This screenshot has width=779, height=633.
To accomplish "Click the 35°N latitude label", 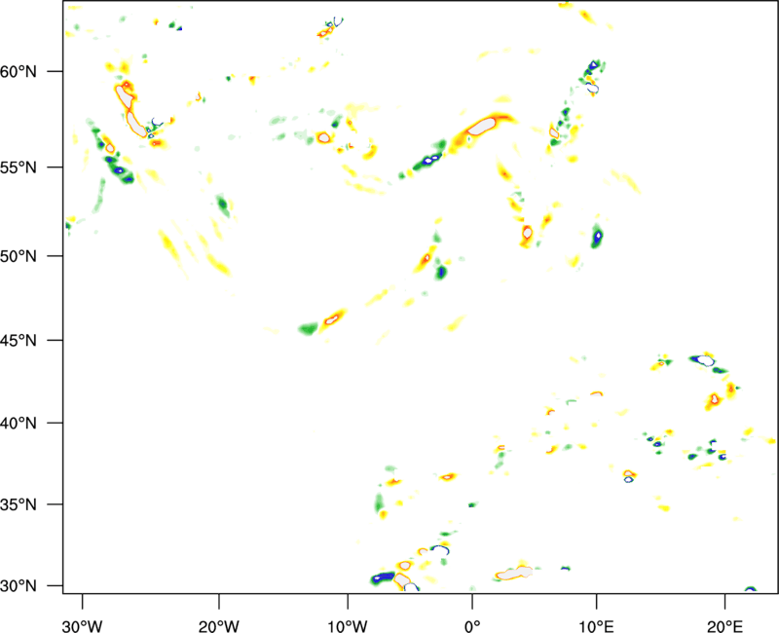I will 19,504.
